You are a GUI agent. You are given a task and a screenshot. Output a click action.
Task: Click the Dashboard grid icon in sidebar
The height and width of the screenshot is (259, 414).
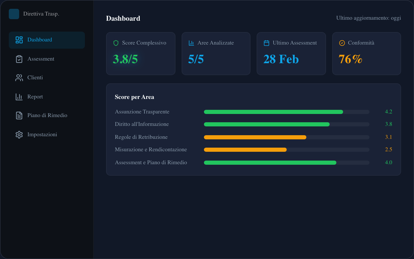click(x=19, y=40)
